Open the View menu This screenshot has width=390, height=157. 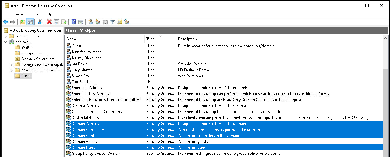click(x=36, y=14)
